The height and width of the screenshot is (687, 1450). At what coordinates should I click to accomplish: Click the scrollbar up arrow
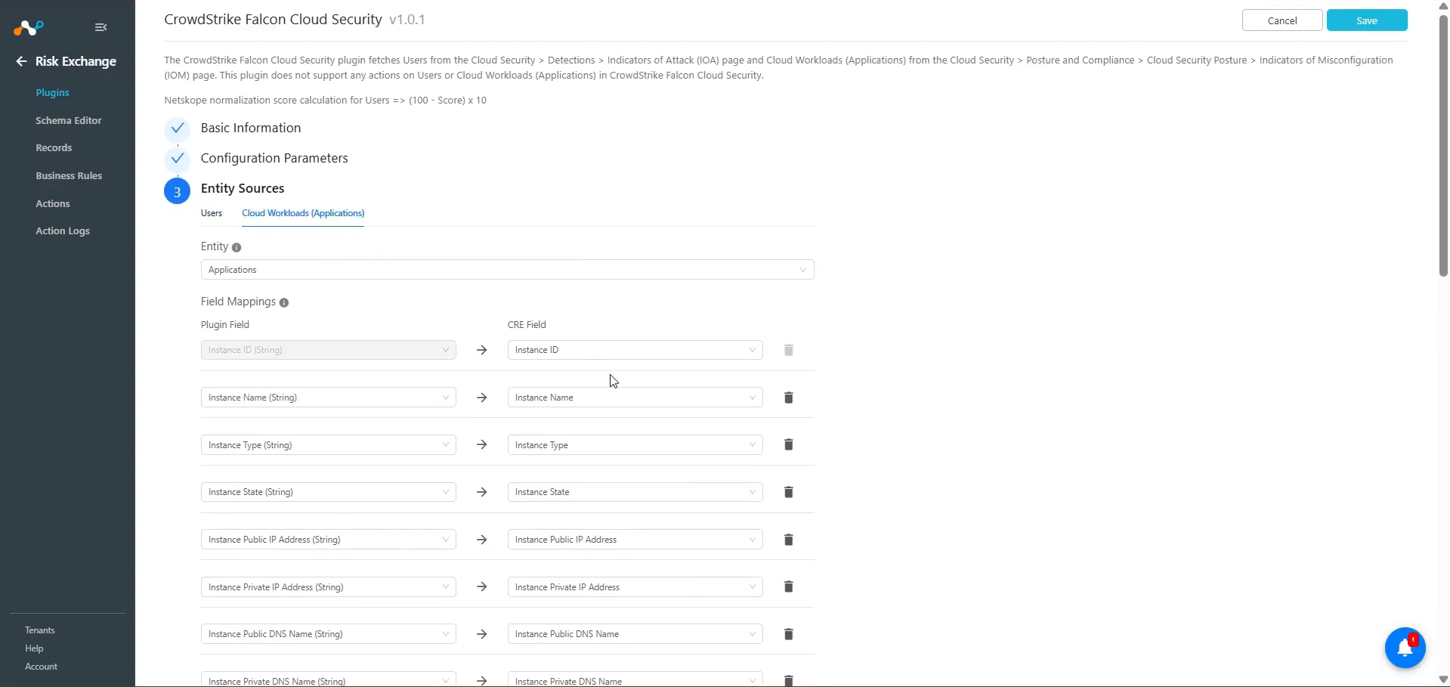tap(1443, 6)
